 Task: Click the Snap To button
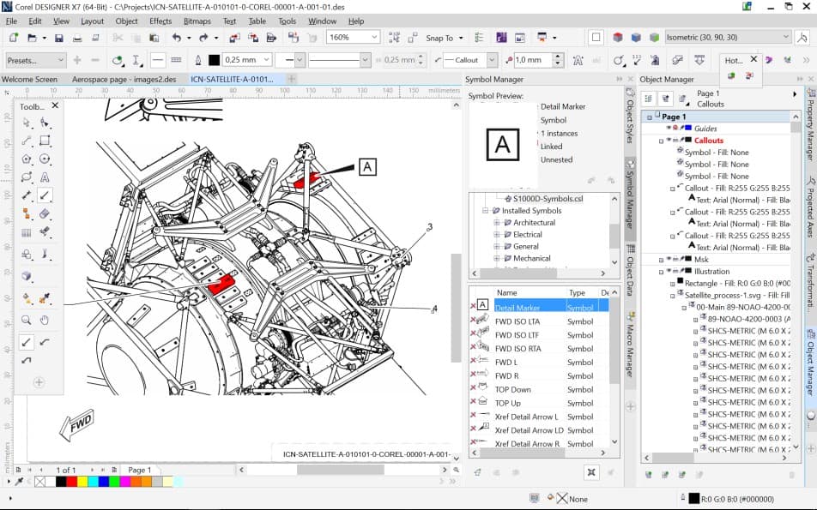pyautogui.click(x=439, y=38)
